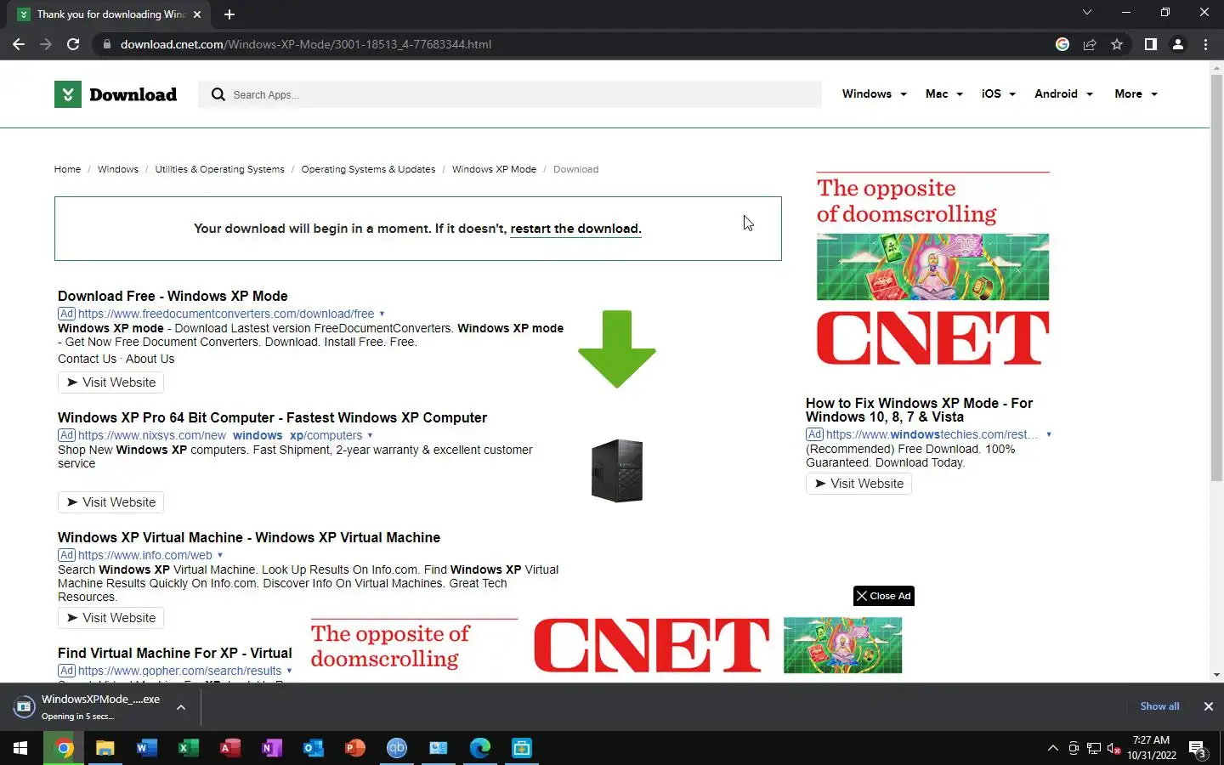Close the bottom banner with Close Ad
1224x765 pixels.
tap(884, 596)
